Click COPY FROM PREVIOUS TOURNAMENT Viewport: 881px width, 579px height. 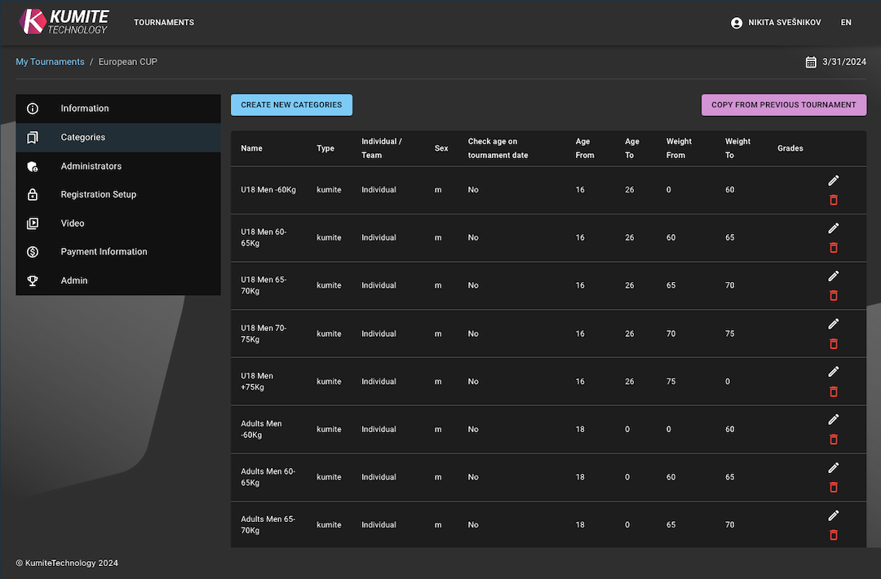click(783, 104)
